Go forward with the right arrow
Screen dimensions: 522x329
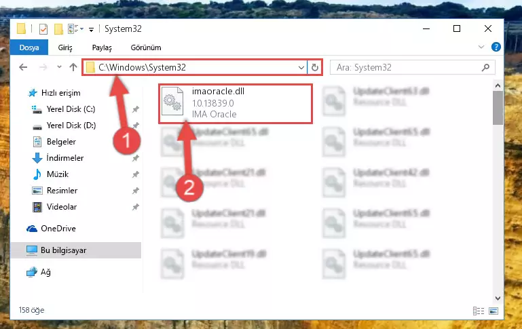pos(43,67)
